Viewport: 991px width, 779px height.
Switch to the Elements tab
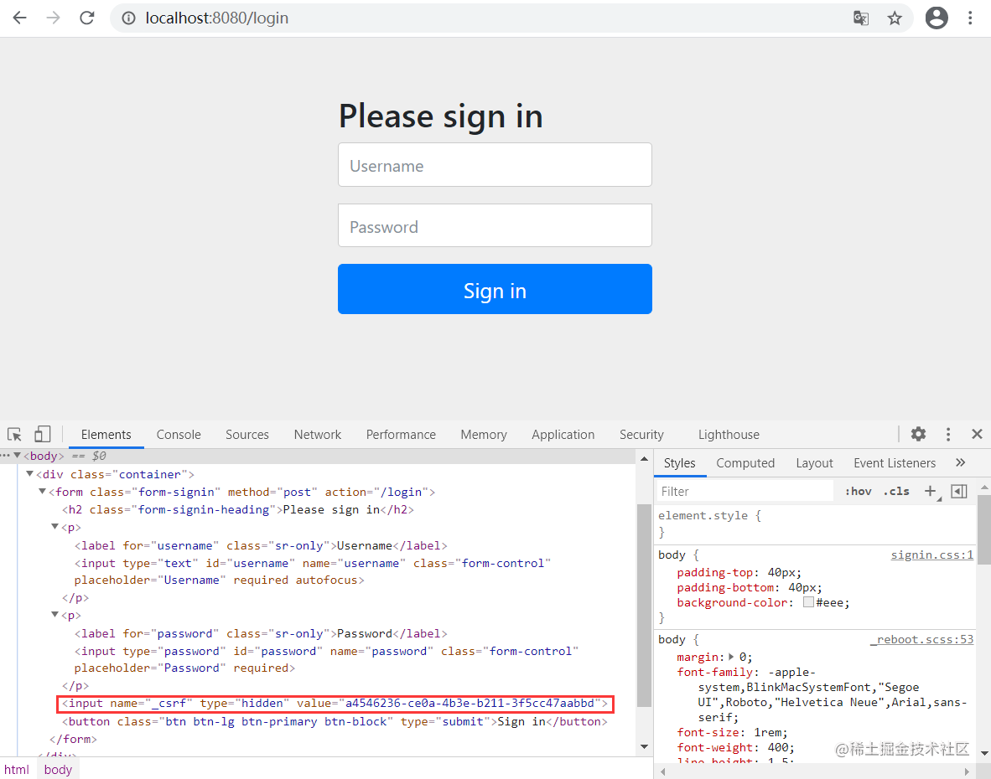tap(106, 435)
